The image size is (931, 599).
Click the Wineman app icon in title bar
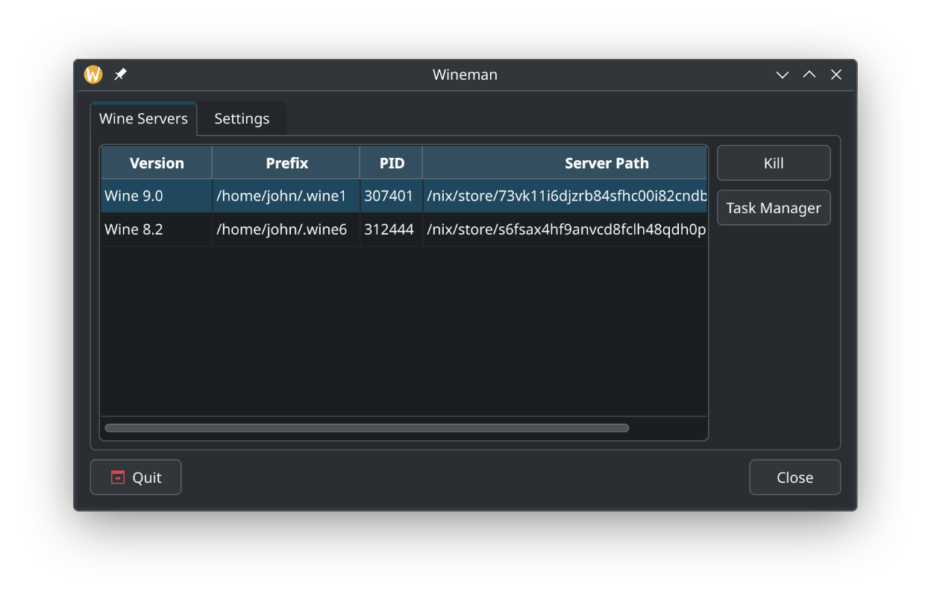pos(93,75)
